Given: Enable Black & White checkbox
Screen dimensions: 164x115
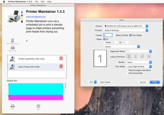Looking at the screenshot, I should click(x=114, y=35).
